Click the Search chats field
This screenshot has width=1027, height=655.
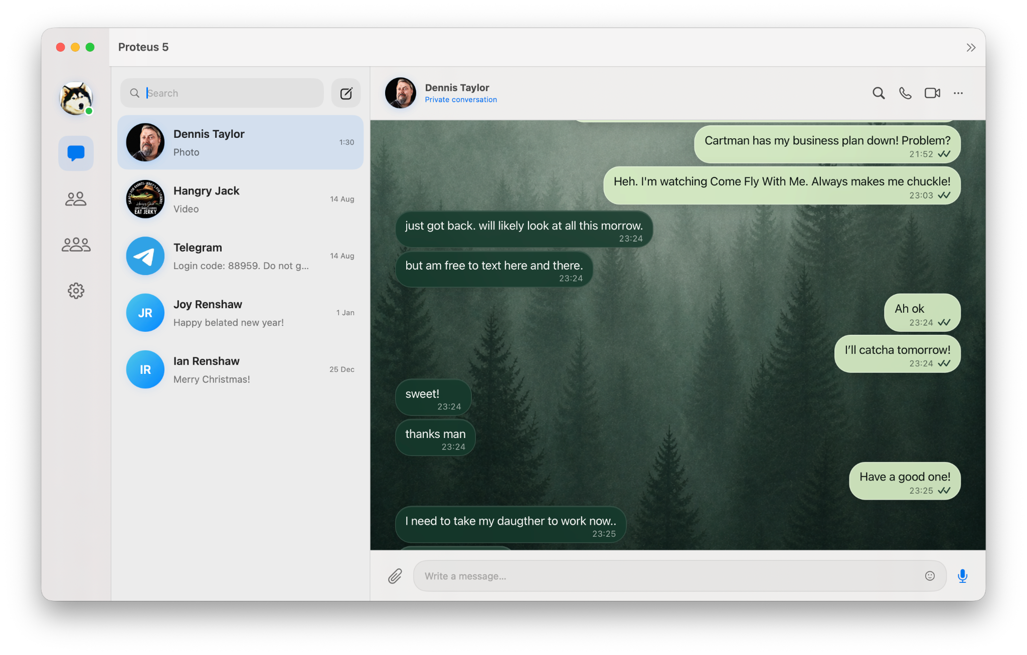click(222, 93)
